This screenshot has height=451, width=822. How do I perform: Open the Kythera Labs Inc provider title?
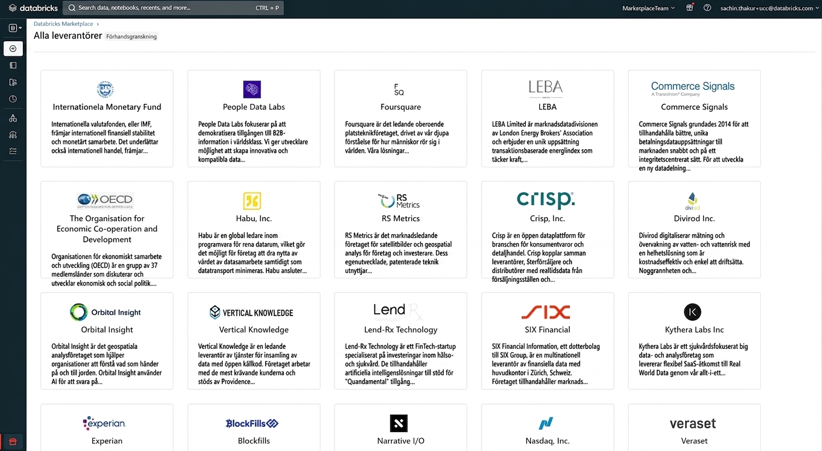point(694,329)
